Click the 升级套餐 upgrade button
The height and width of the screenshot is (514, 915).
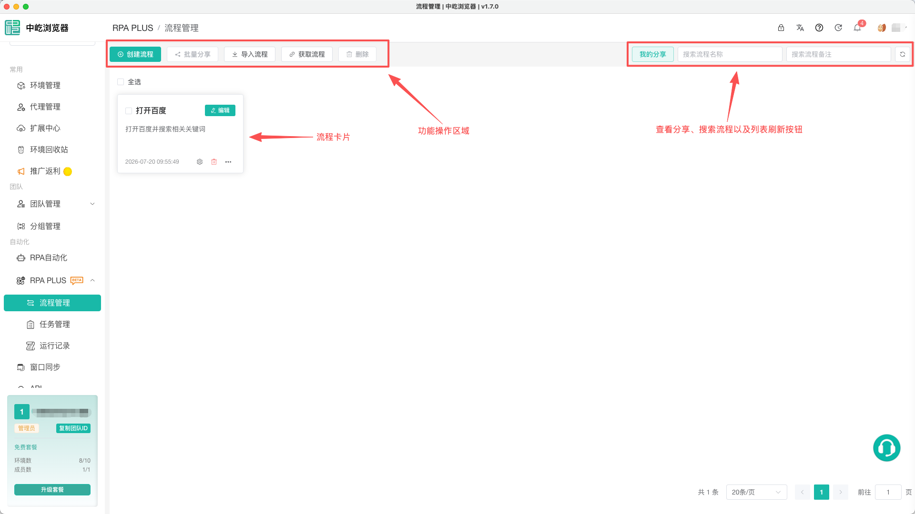tap(52, 489)
